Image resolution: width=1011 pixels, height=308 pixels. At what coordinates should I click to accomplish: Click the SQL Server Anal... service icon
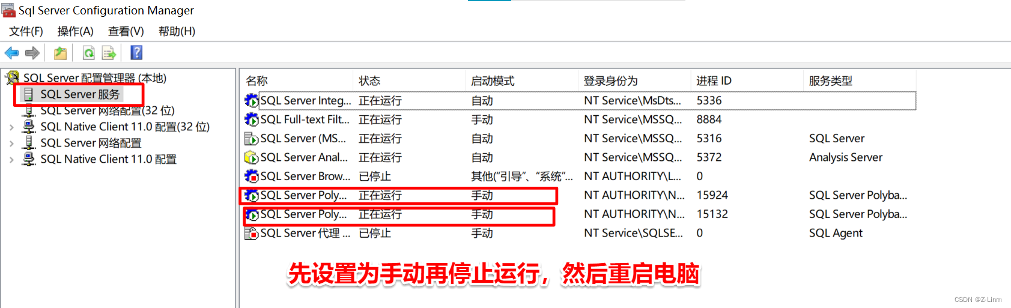click(251, 157)
